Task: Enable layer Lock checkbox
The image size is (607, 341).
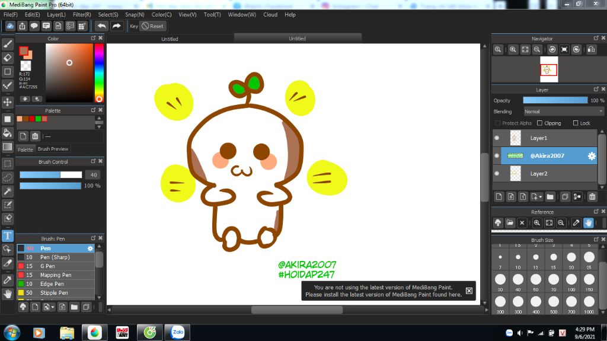Action: coord(575,123)
